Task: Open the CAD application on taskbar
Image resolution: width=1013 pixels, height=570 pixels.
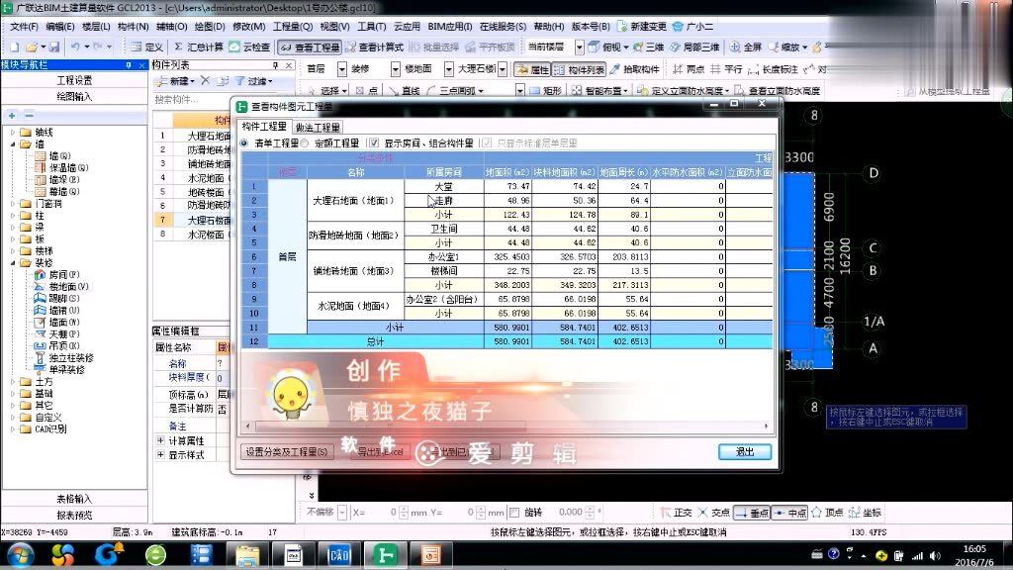Action: (339, 555)
